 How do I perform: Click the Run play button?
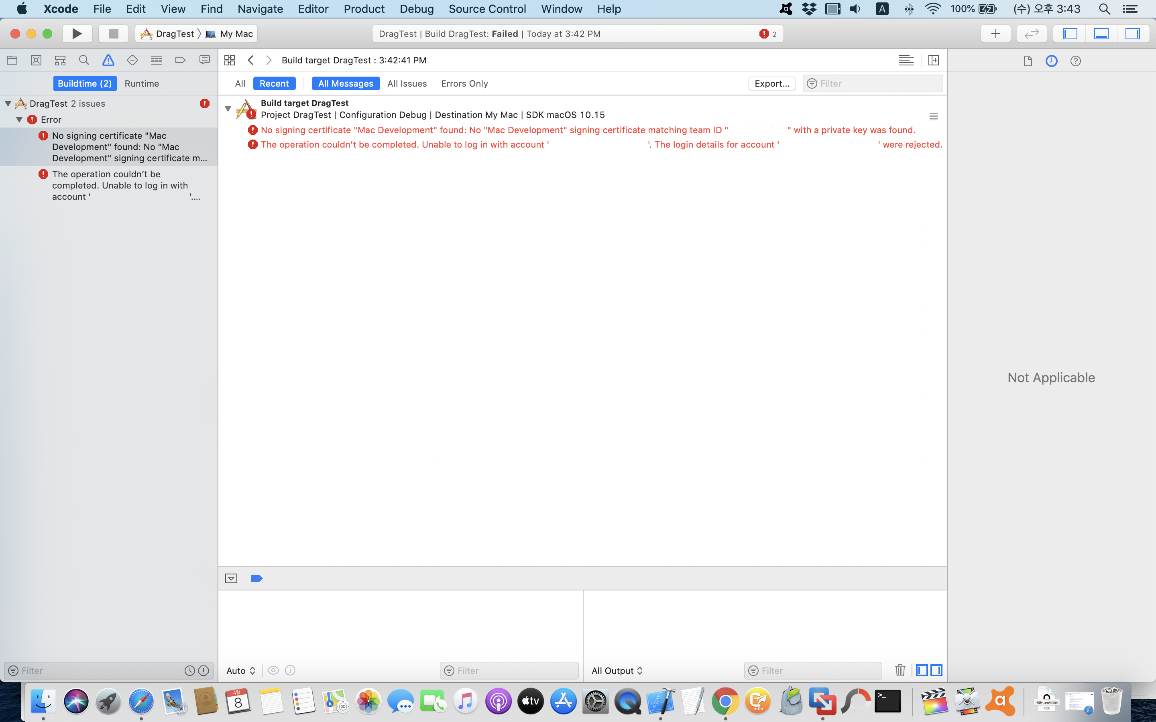pyautogui.click(x=77, y=34)
